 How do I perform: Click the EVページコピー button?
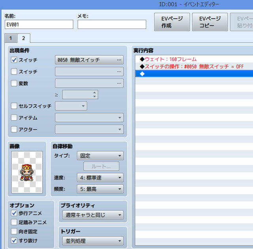210,22
